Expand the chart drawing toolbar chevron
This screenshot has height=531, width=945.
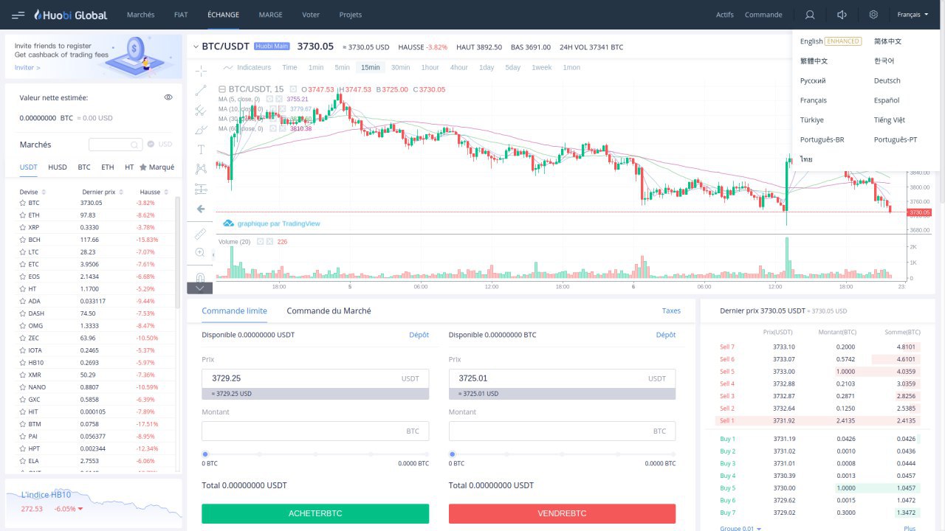pos(201,288)
